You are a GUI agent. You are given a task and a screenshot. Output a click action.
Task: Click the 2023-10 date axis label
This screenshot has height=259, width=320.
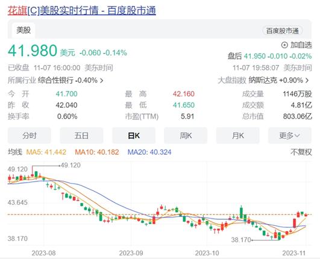click(x=207, y=253)
